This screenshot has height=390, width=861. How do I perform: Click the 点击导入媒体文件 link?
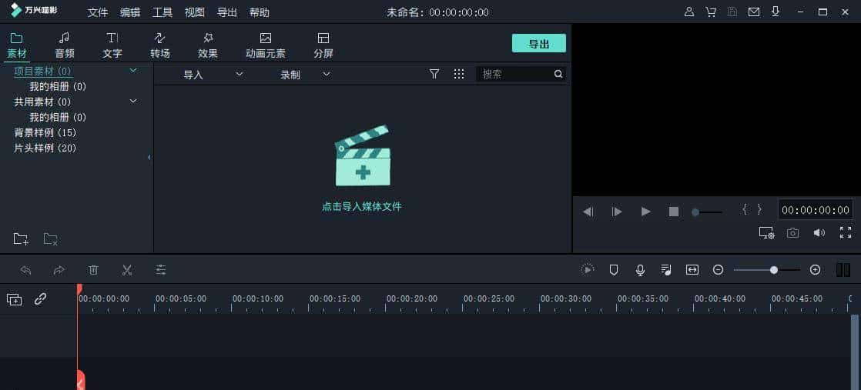pyautogui.click(x=362, y=207)
